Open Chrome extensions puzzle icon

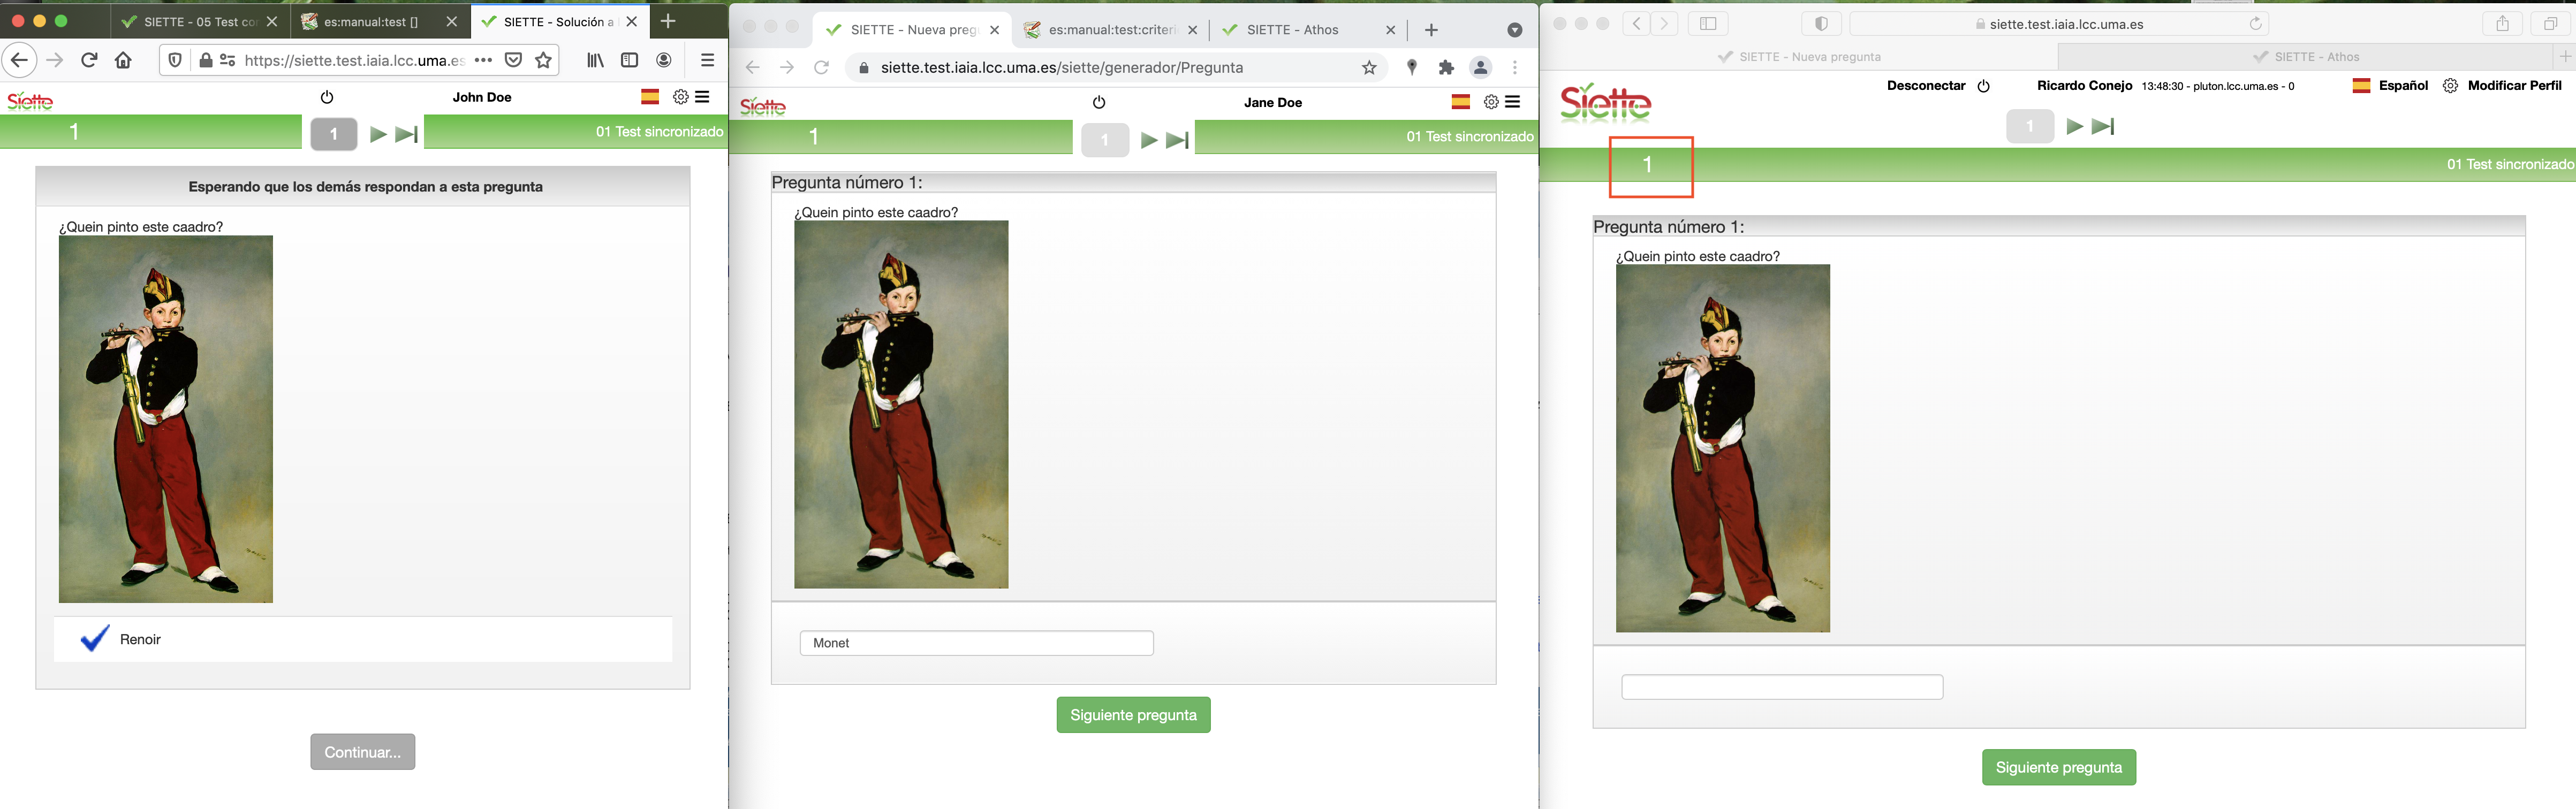[1446, 68]
